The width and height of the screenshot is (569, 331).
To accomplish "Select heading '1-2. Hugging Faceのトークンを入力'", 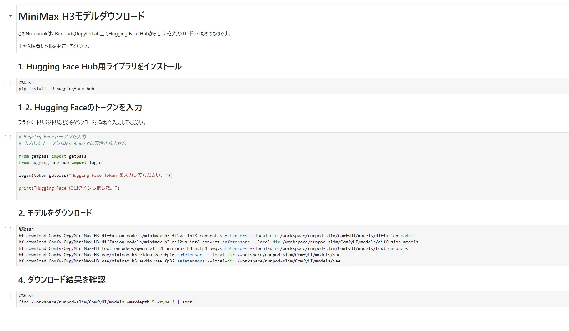I will pos(80,108).
